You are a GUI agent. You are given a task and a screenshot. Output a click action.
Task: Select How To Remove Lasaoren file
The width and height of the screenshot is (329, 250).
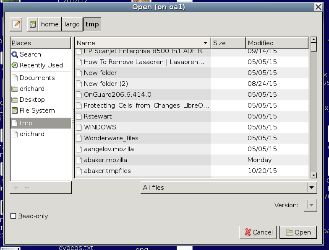pos(192,62)
